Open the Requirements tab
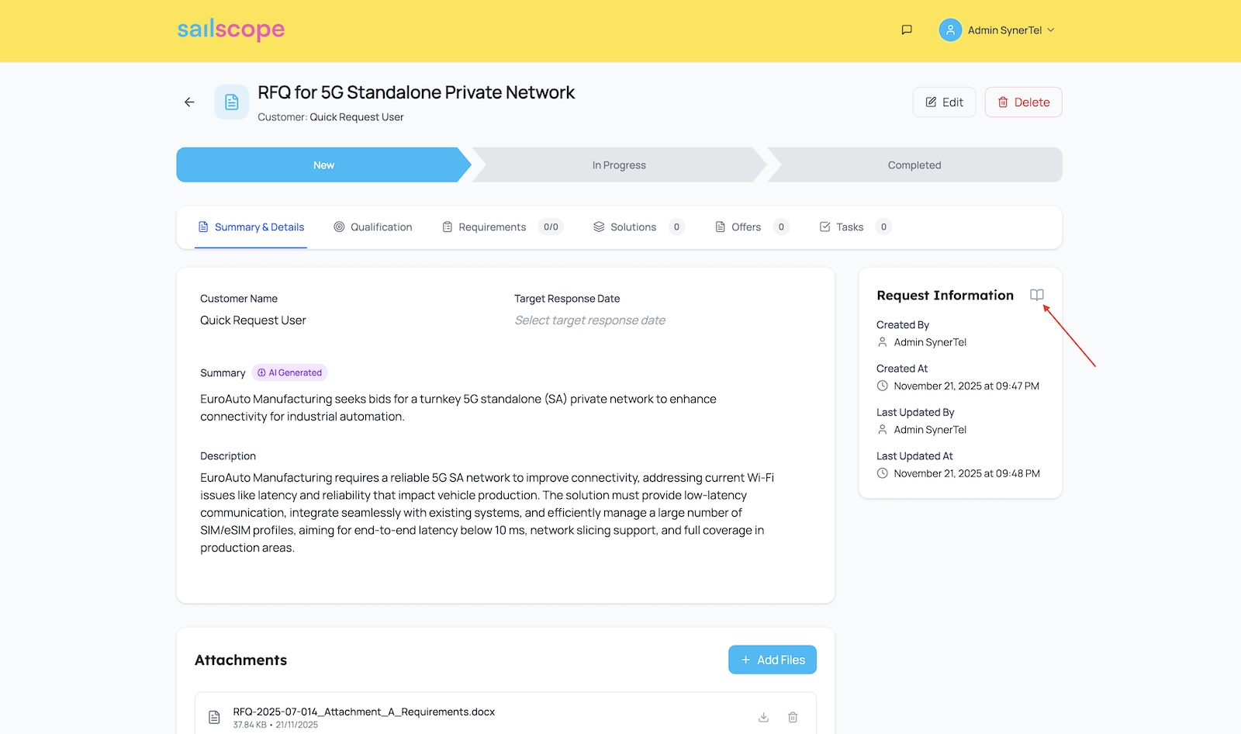Image resolution: width=1241 pixels, height=734 pixels. click(x=492, y=227)
